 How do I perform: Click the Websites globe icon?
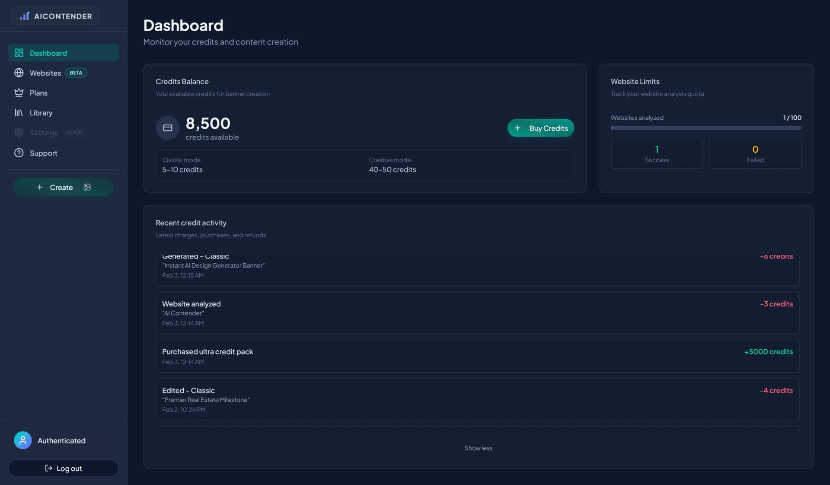tap(19, 73)
